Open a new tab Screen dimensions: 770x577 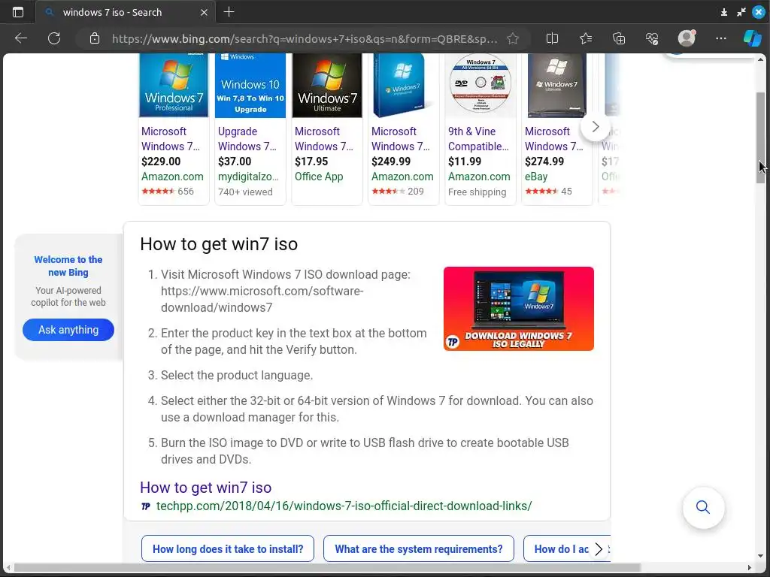[x=229, y=12]
